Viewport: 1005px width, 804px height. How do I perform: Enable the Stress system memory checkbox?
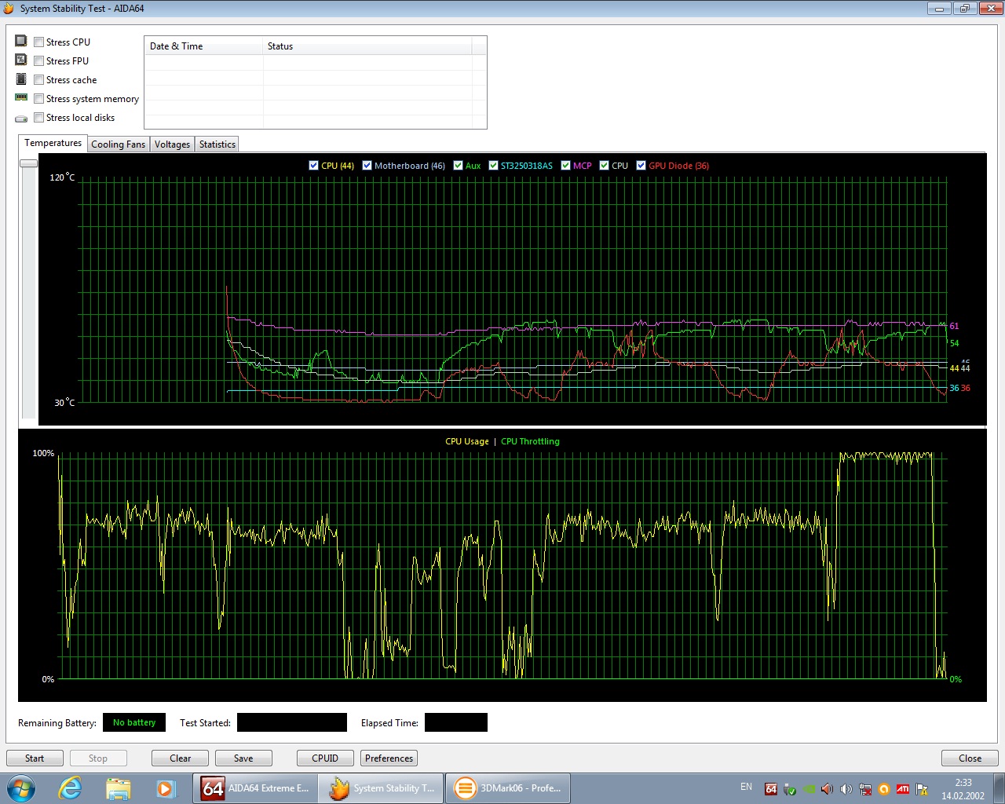point(38,98)
